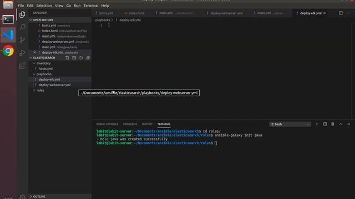Close the deploy-elk.yml editor tab
Screen dimensions: 355x199
[x=324, y=13]
